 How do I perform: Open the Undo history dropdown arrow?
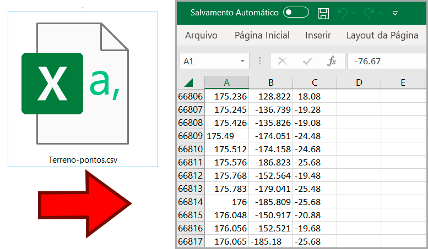[x=354, y=13]
